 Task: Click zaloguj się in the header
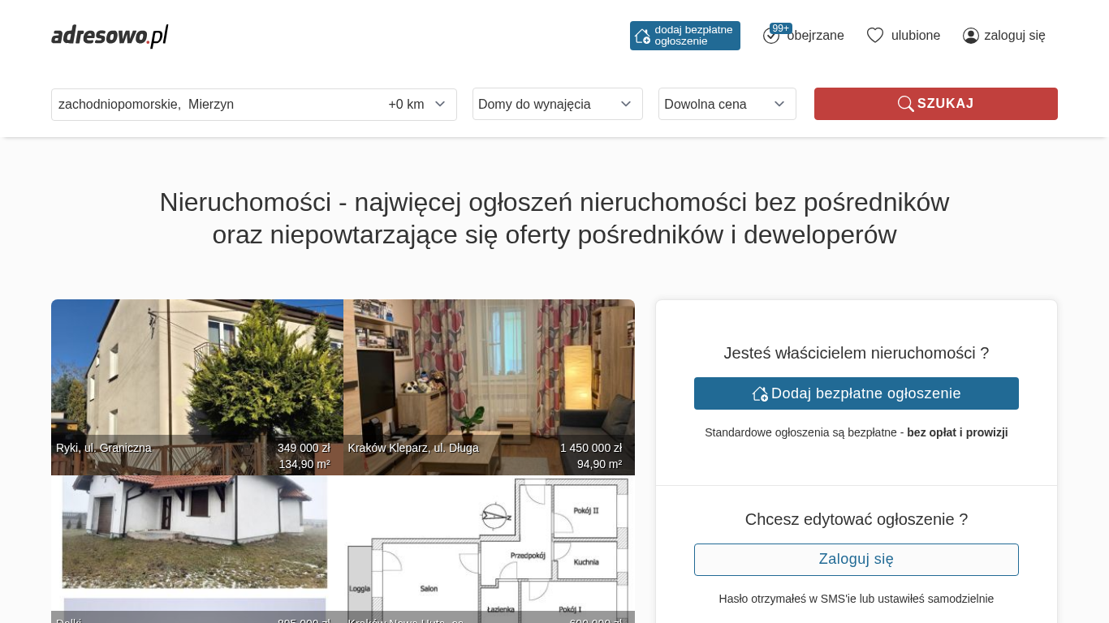pos(1014,36)
